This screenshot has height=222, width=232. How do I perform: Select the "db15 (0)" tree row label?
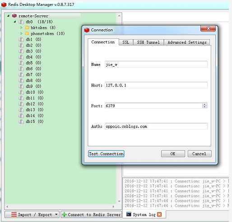pos(35,122)
